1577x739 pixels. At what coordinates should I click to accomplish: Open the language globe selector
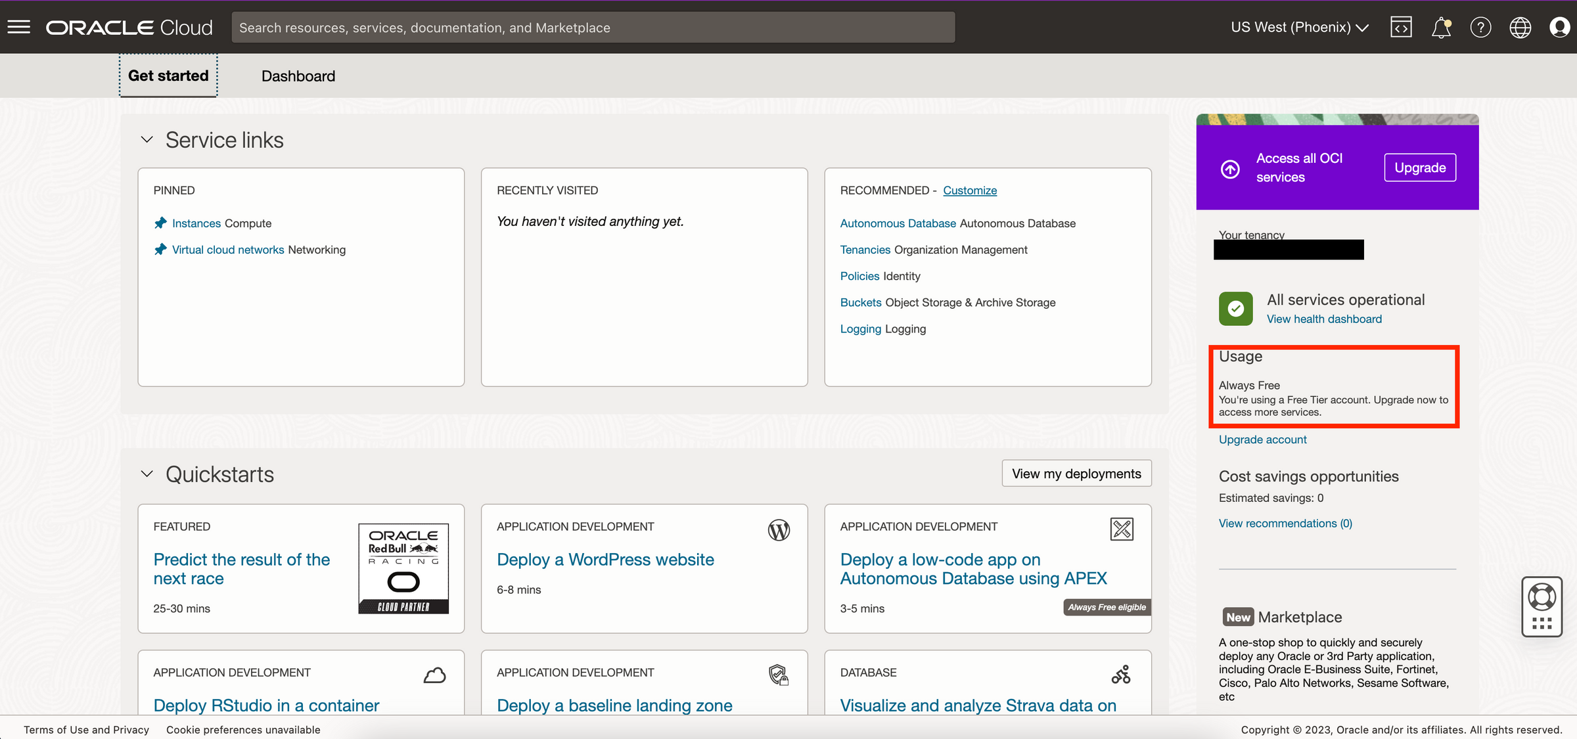click(x=1520, y=27)
